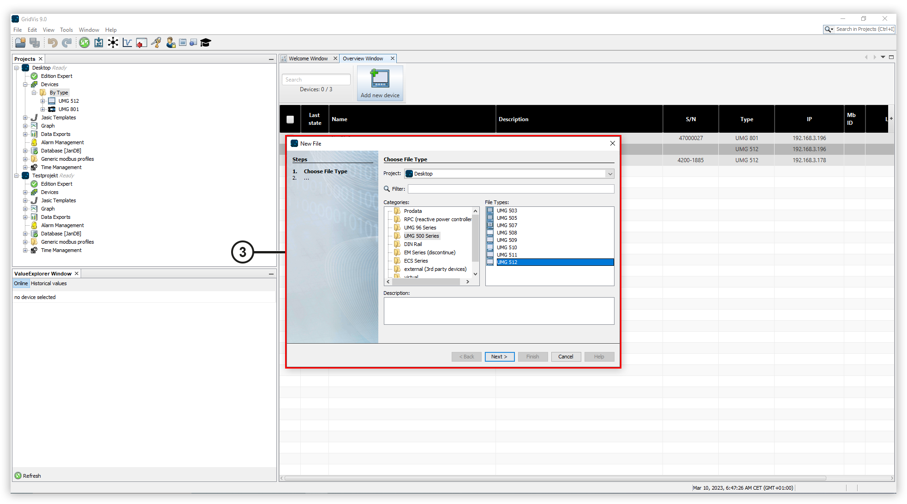The height and width of the screenshot is (504, 907).
Task: Click the user with padlock icon
Action: click(x=171, y=43)
